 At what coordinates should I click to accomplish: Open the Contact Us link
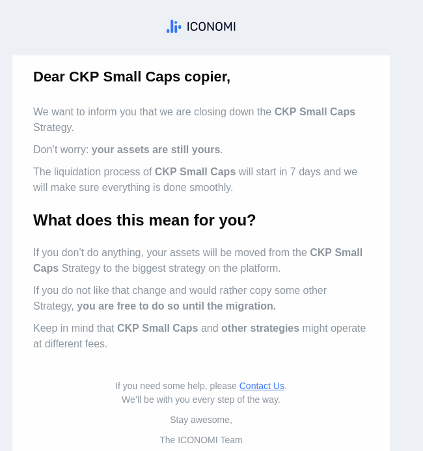click(x=262, y=386)
